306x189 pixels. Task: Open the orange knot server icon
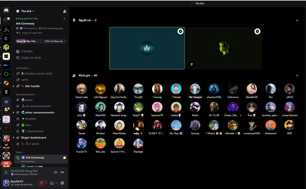[6, 83]
